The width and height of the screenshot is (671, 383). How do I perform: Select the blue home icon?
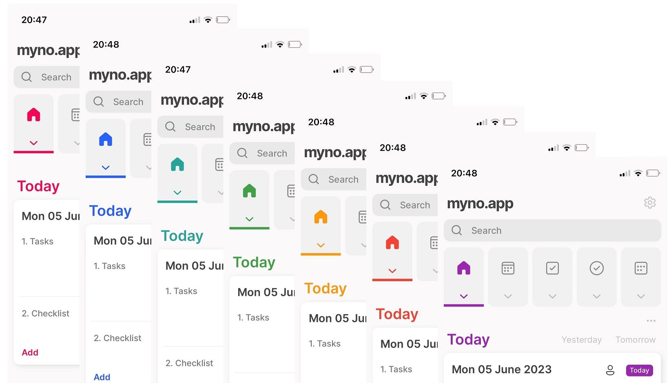tap(106, 139)
